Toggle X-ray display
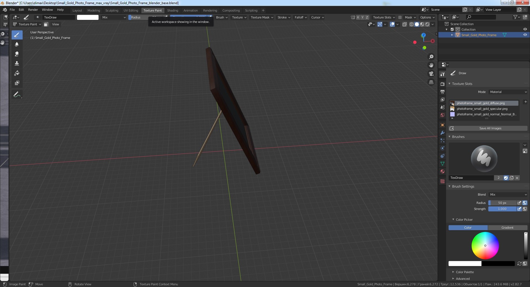Screen dimensions: 530x287 [x=405, y=24]
